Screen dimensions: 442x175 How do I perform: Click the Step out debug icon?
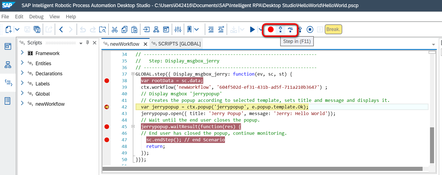300,30
